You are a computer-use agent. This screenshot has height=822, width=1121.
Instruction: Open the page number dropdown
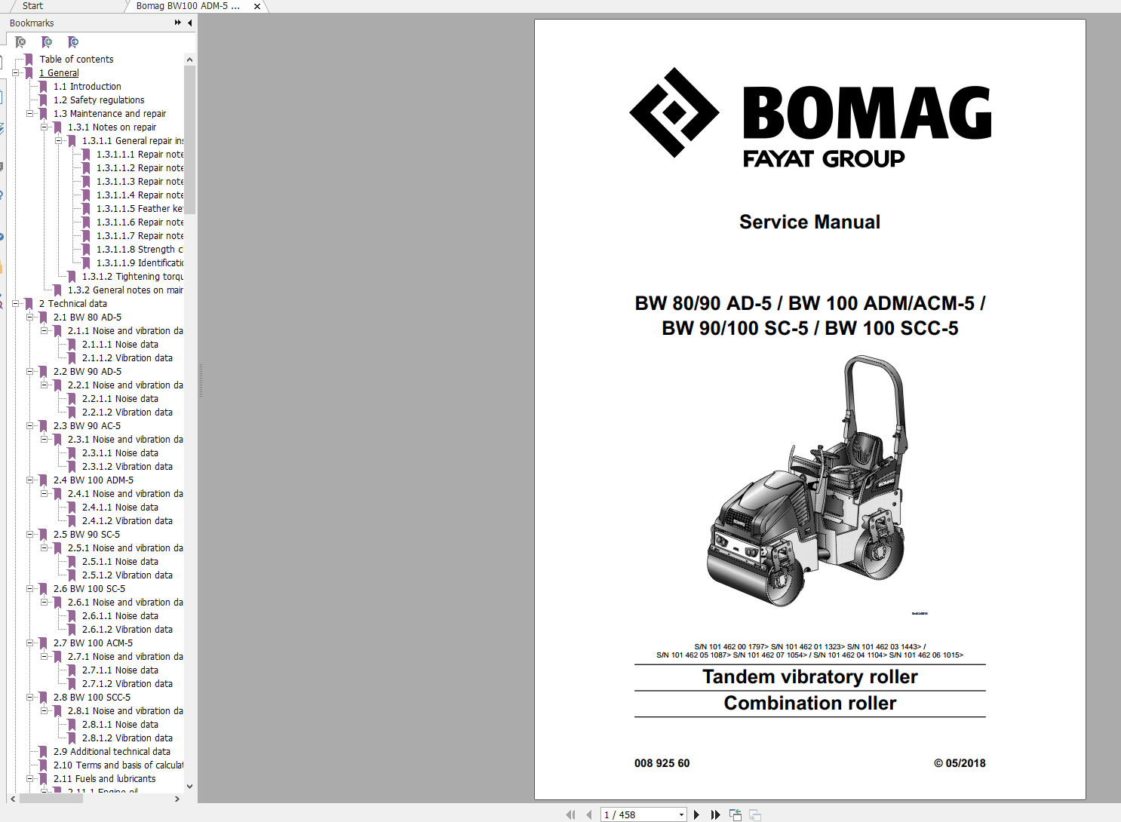tap(681, 814)
